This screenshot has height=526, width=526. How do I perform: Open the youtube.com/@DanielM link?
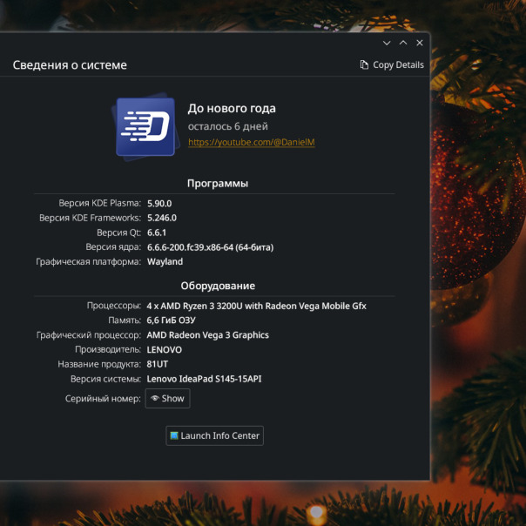tap(252, 142)
